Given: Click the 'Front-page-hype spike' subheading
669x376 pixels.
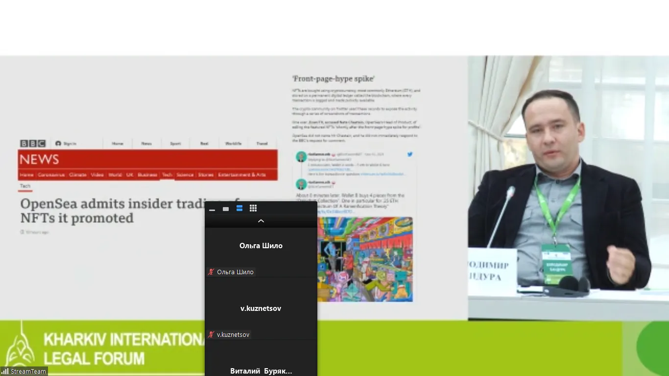Looking at the screenshot, I should coord(334,78).
